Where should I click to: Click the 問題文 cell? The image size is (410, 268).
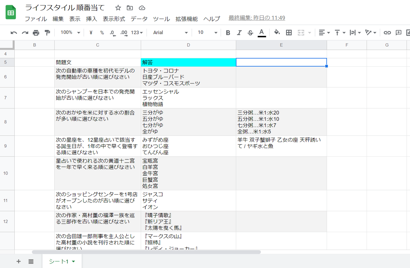[98, 62]
